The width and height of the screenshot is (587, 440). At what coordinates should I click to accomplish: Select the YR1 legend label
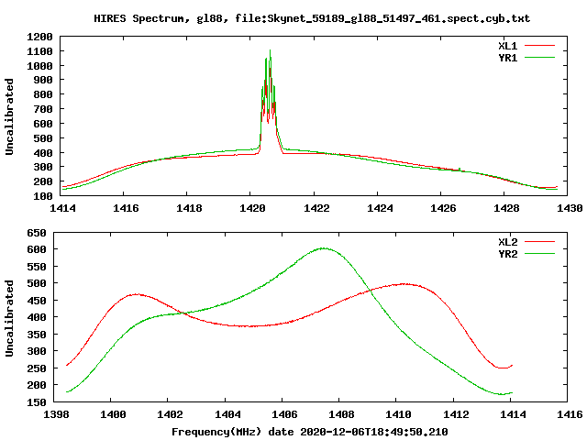(x=507, y=58)
